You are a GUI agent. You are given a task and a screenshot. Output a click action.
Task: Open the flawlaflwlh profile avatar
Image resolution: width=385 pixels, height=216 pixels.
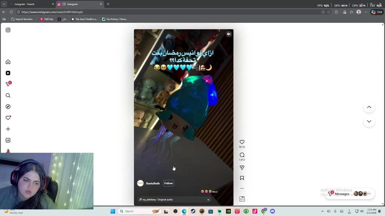(140, 183)
